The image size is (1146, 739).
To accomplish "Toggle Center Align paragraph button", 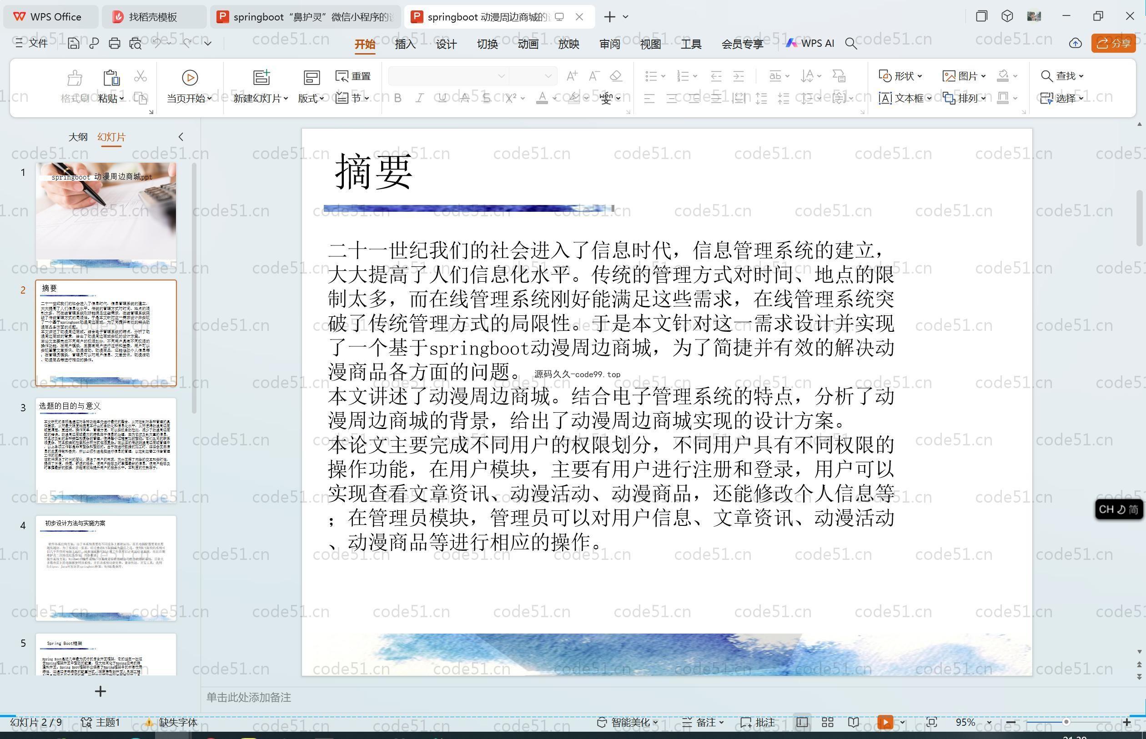I will (x=672, y=98).
